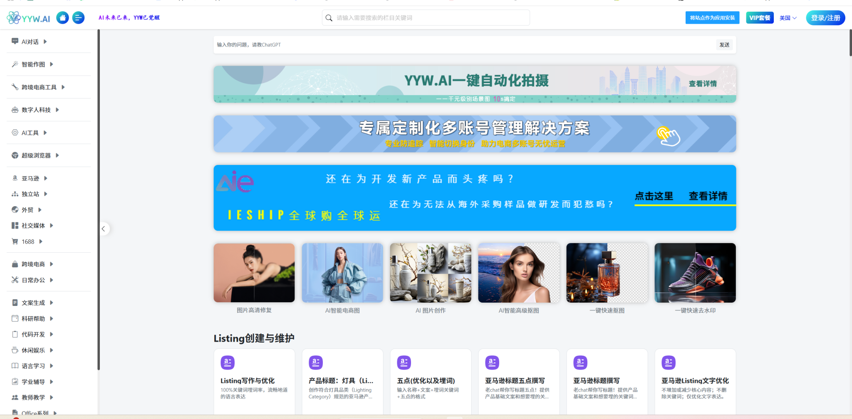Expand the 超级浏览器 arrow

pyautogui.click(x=57, y=155)
